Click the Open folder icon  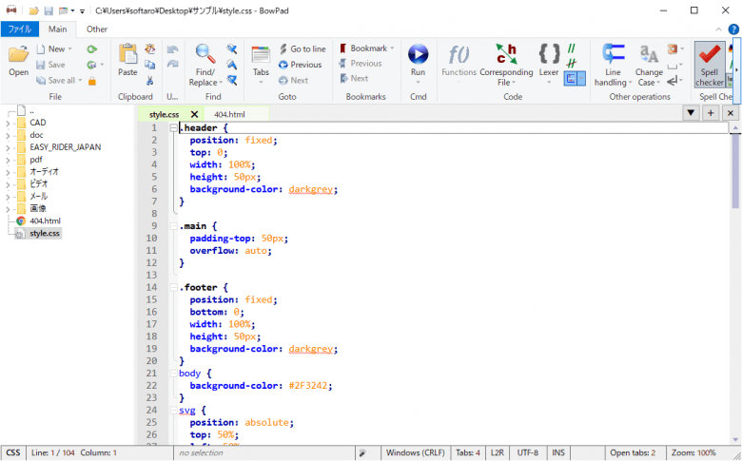pos(18,55)
